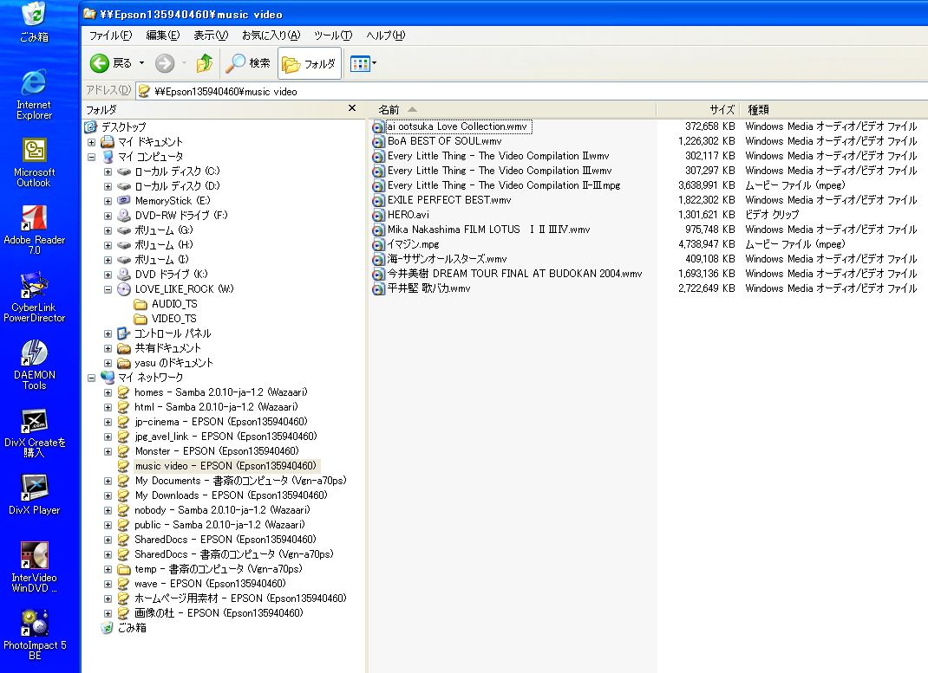Image resolution: width=928 pixels, height=673 pixels.
Task: Go up one folder level
Action: coord(205,62)
